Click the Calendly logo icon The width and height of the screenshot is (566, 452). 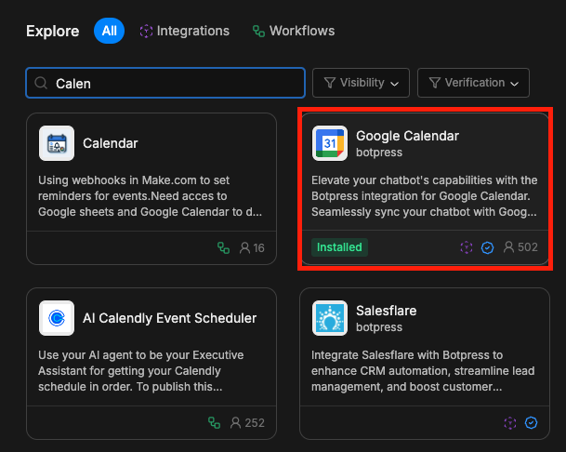(57, 318)
